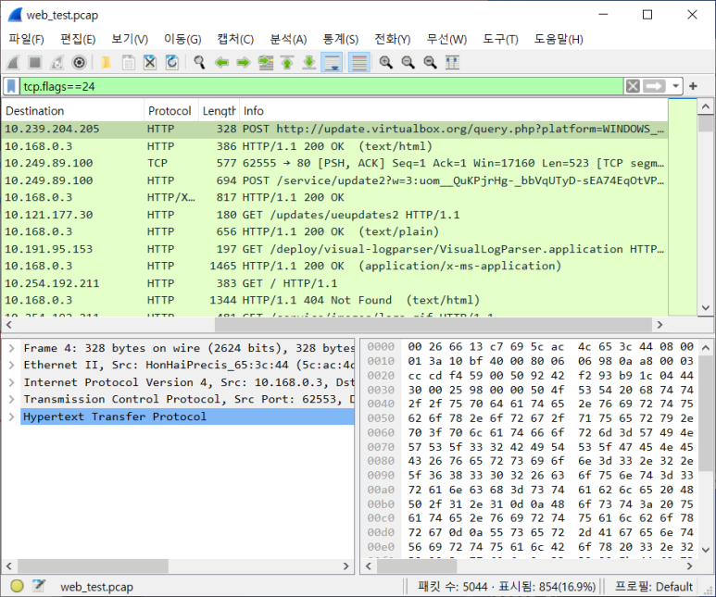Restart the current capture
Image resolution: width=716 pixels, height=597 pixels.
pyautogui.click(x=57, y=62)
